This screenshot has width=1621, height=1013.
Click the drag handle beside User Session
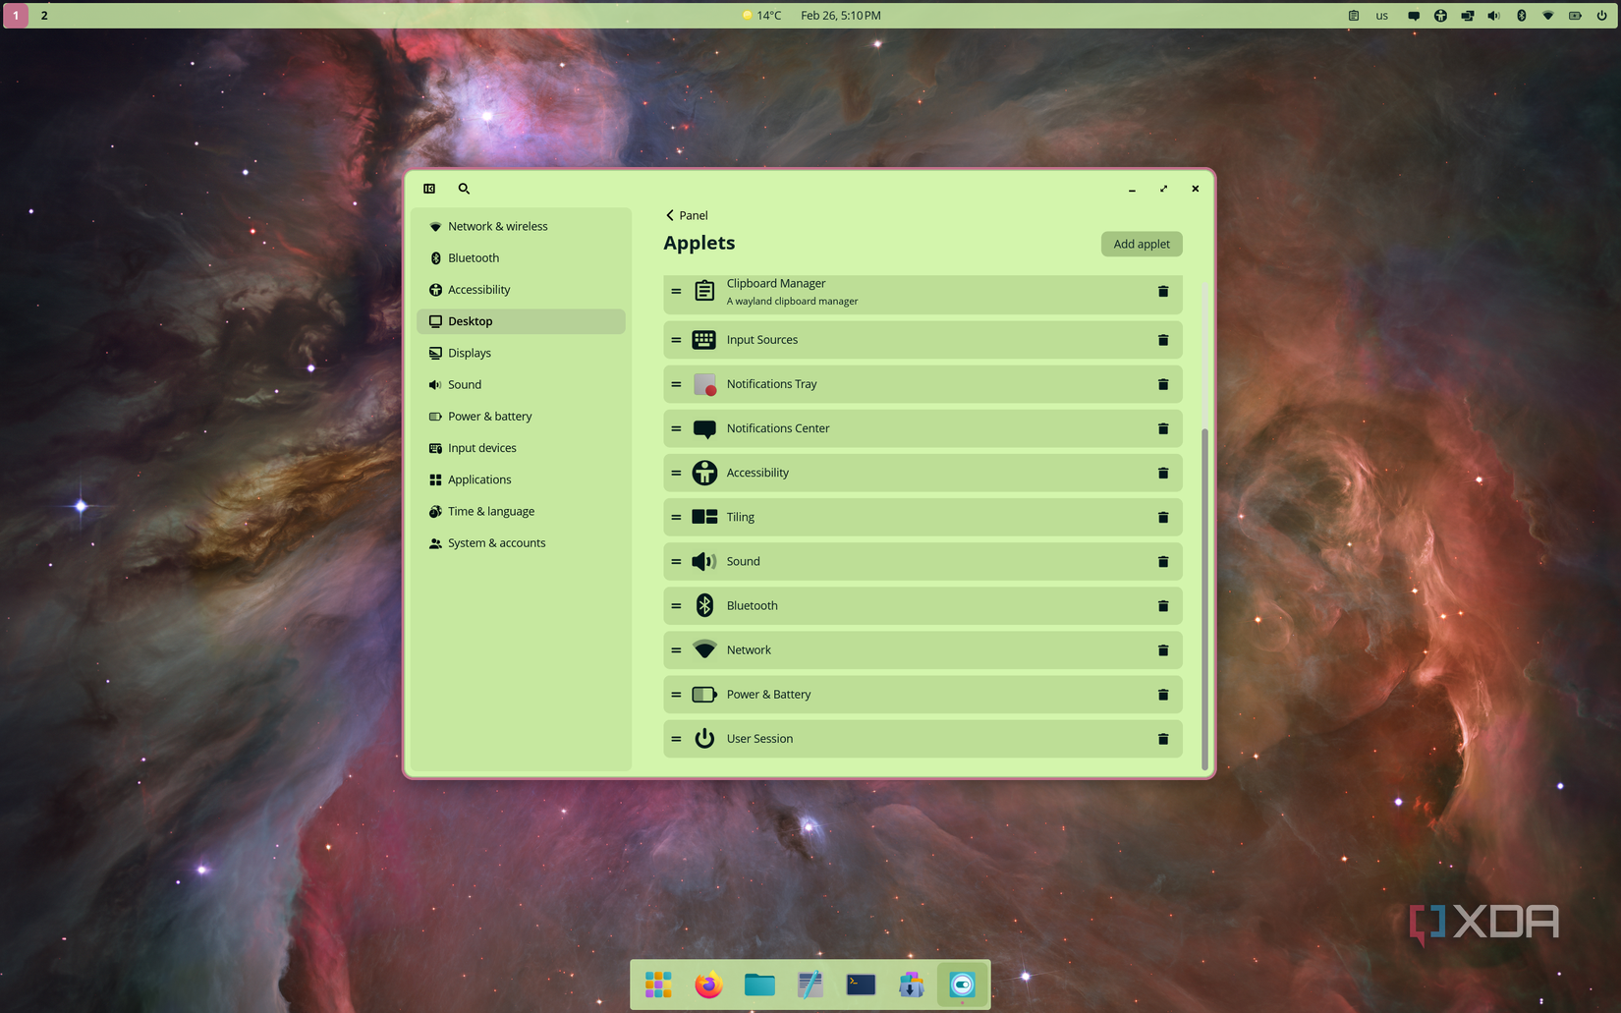[676, 739]
